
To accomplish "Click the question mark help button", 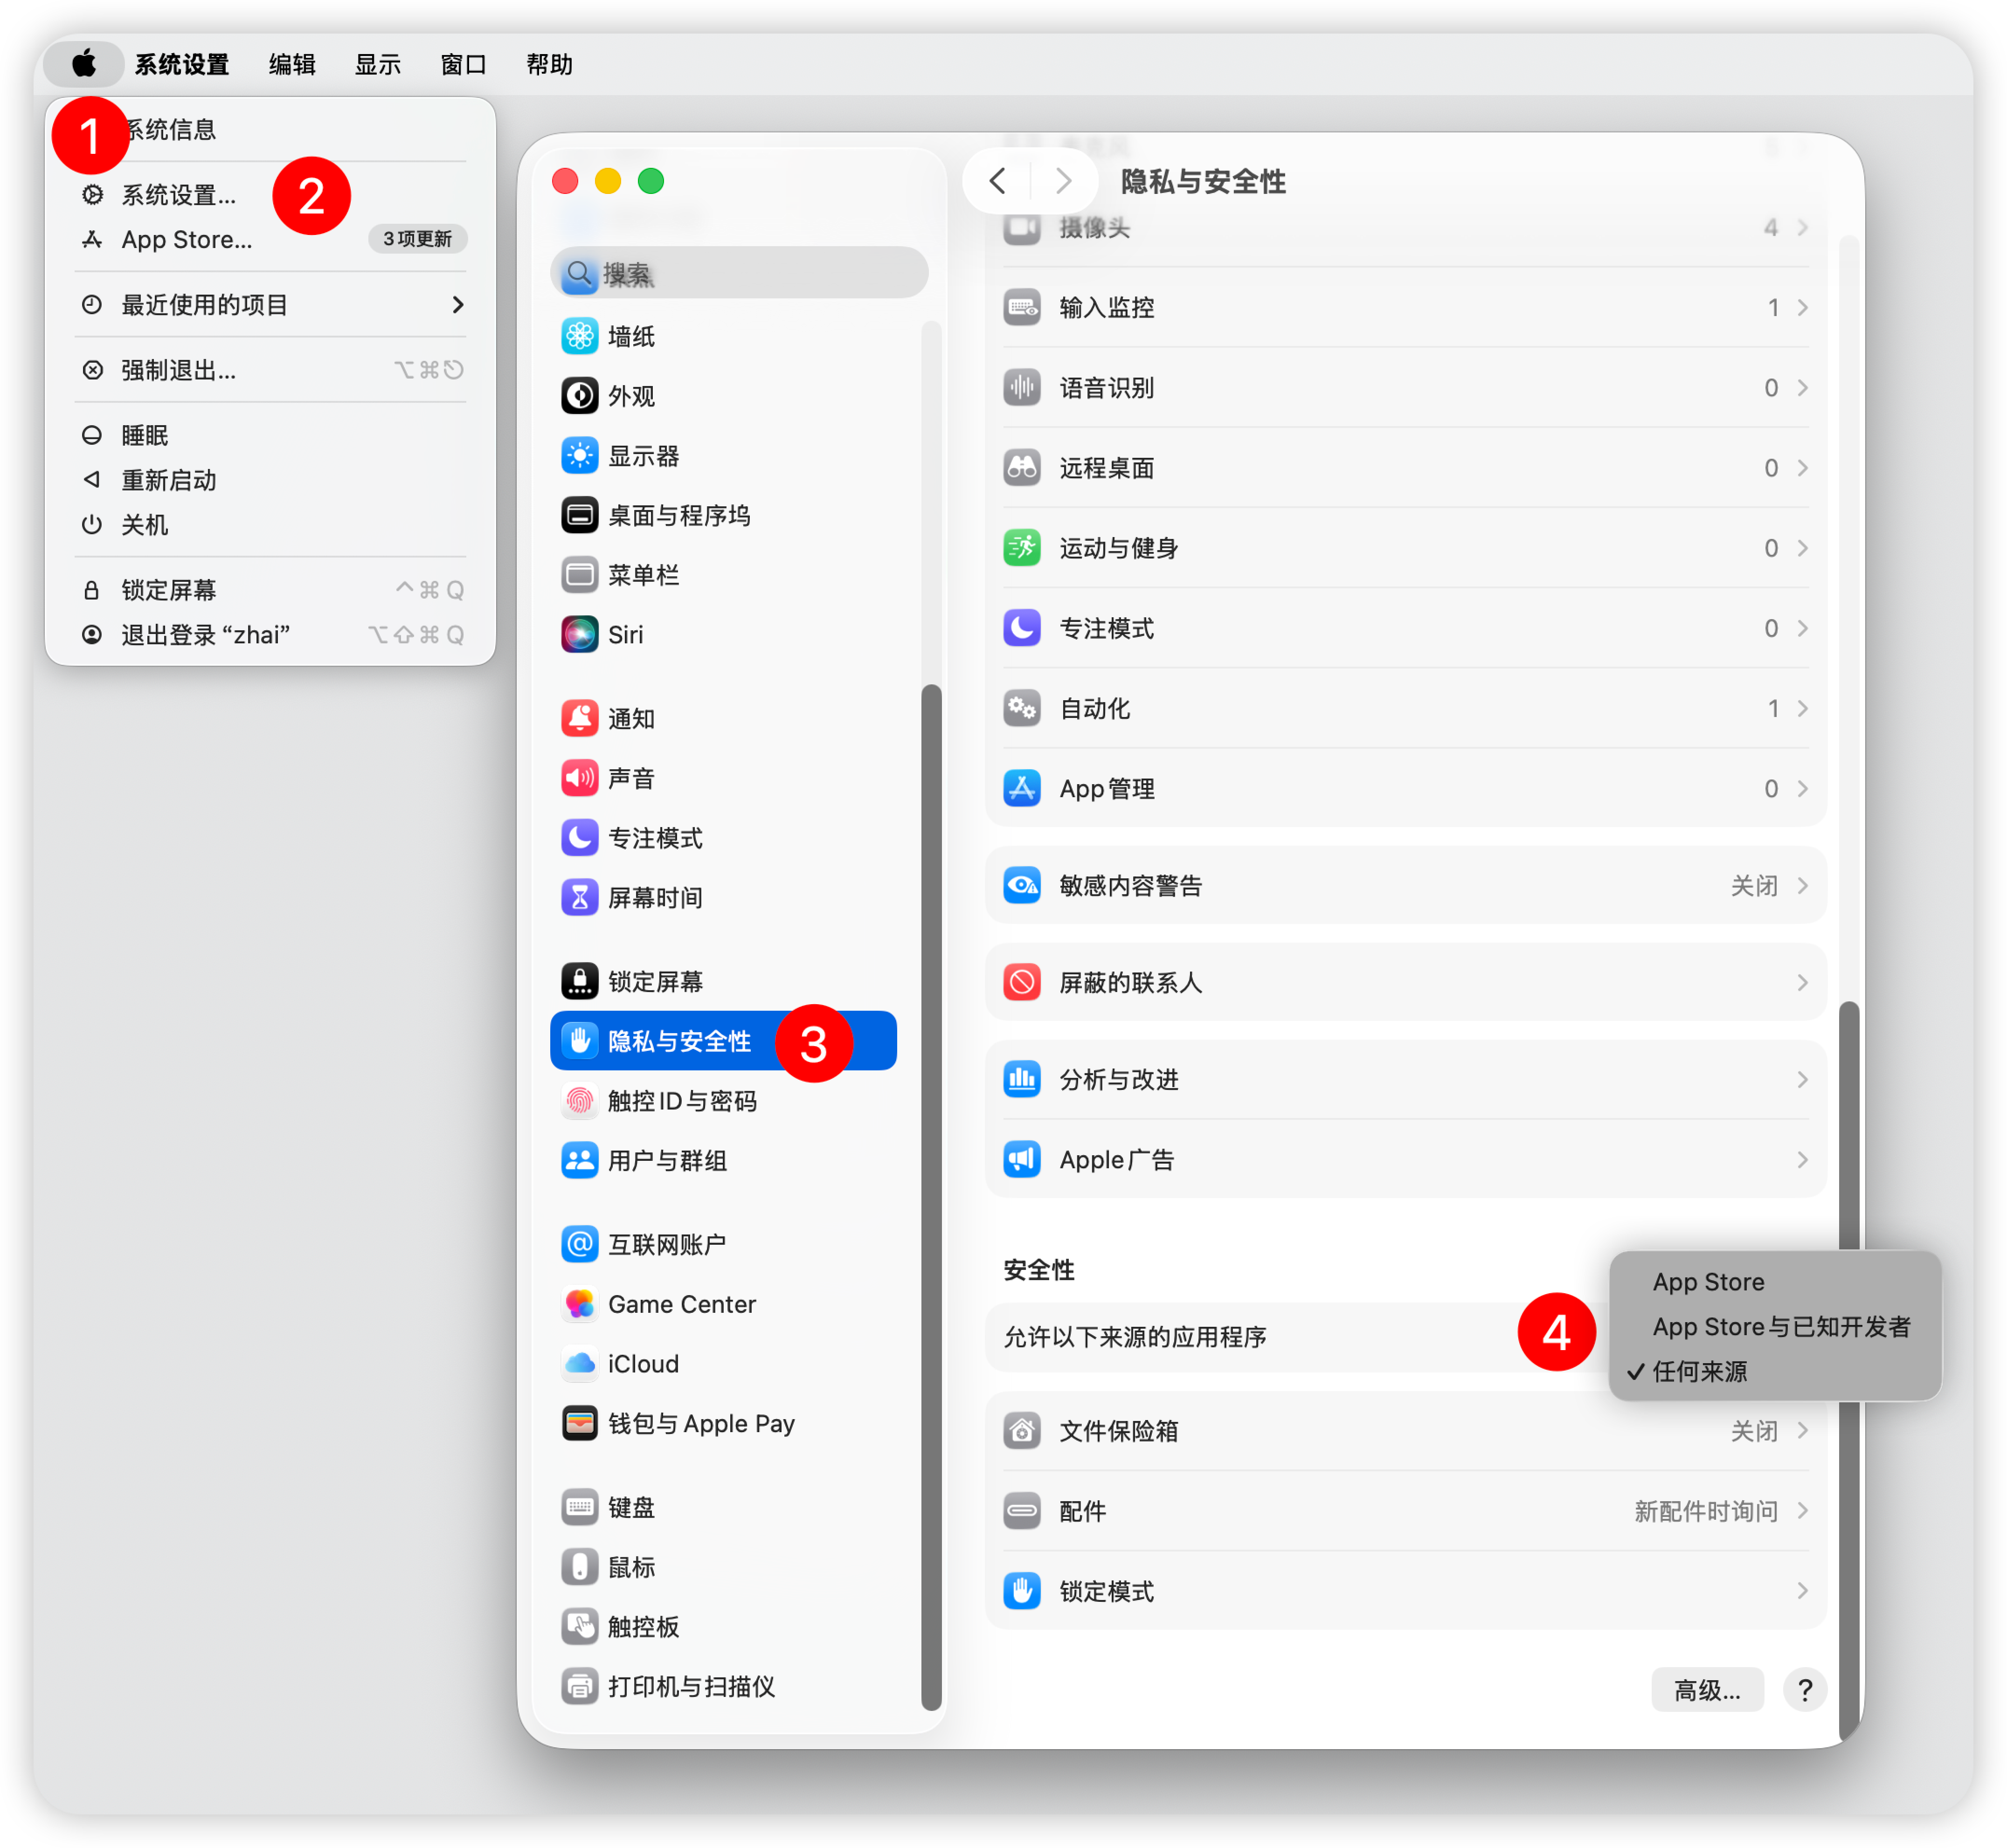I will [1804, 1690].
